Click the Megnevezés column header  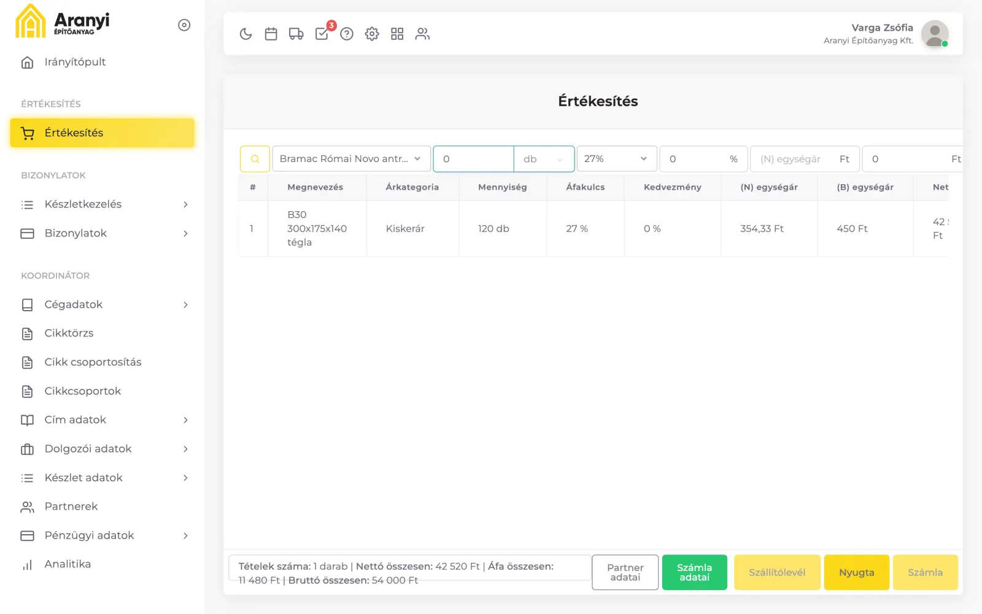[x=315, y=187]
